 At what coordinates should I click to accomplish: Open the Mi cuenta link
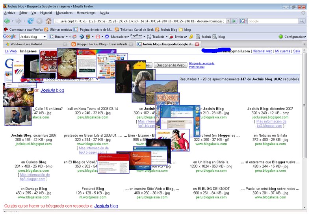pos(282,51)
